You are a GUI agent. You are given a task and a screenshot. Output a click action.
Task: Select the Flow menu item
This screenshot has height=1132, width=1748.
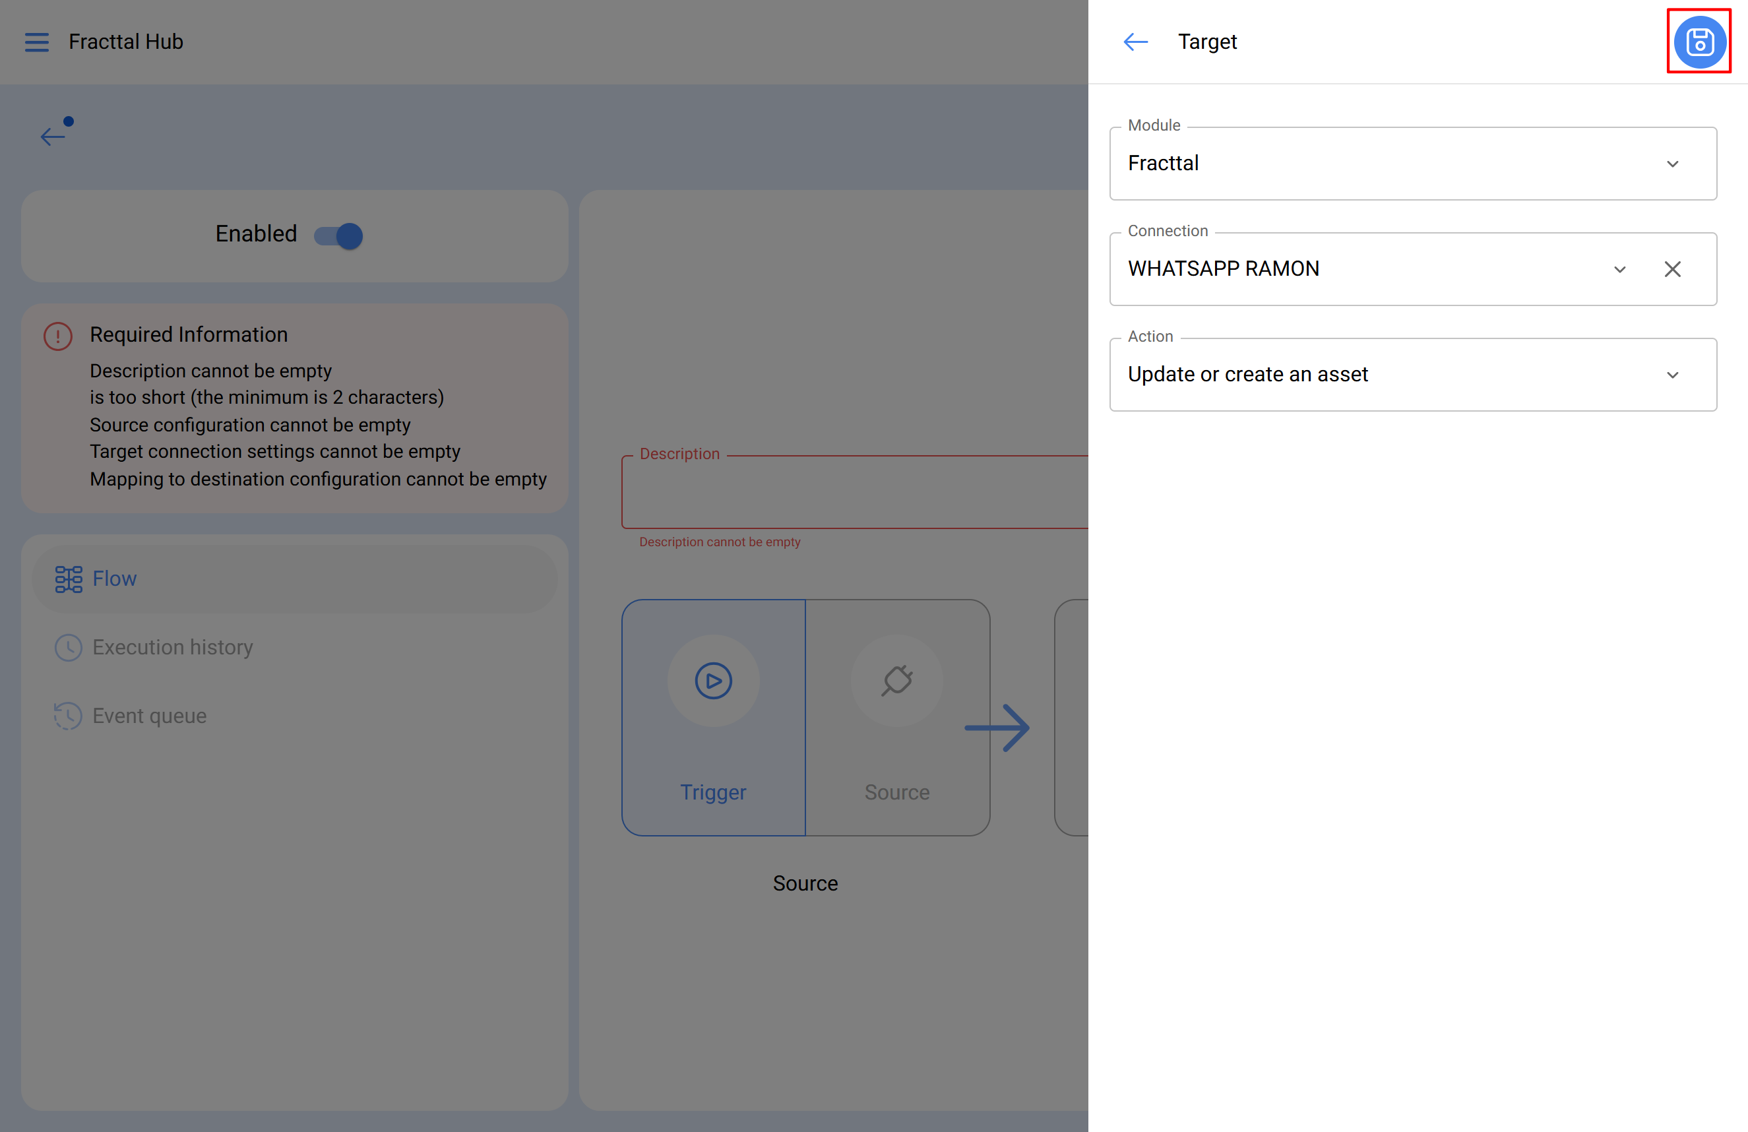pyautogui.click(x=115, y=579)
